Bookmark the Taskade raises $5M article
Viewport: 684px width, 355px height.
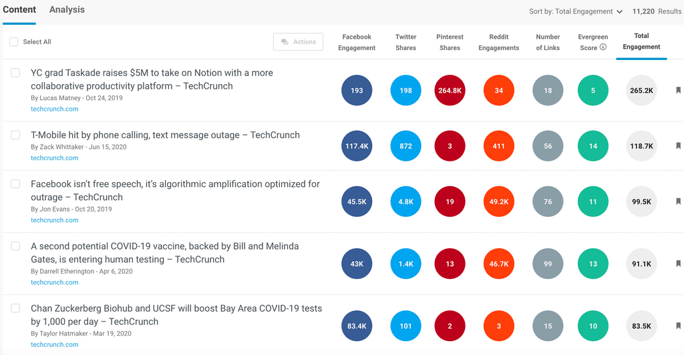pos(678,91)
